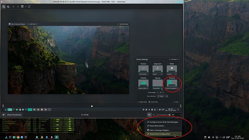Decrease panel height with the minus button
The height and width of the screenshot is (140, 249).
158,92
